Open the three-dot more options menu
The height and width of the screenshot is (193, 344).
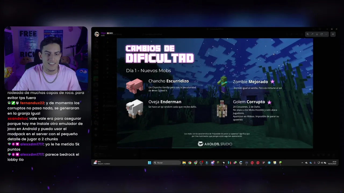click(326, 34)
